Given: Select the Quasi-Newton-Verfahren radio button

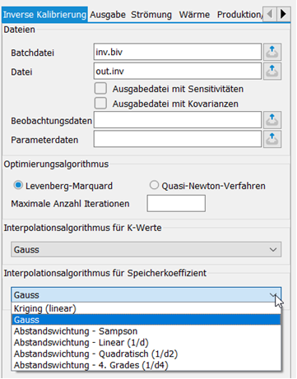Looking at the screenshot, I should tap(154, 185).
